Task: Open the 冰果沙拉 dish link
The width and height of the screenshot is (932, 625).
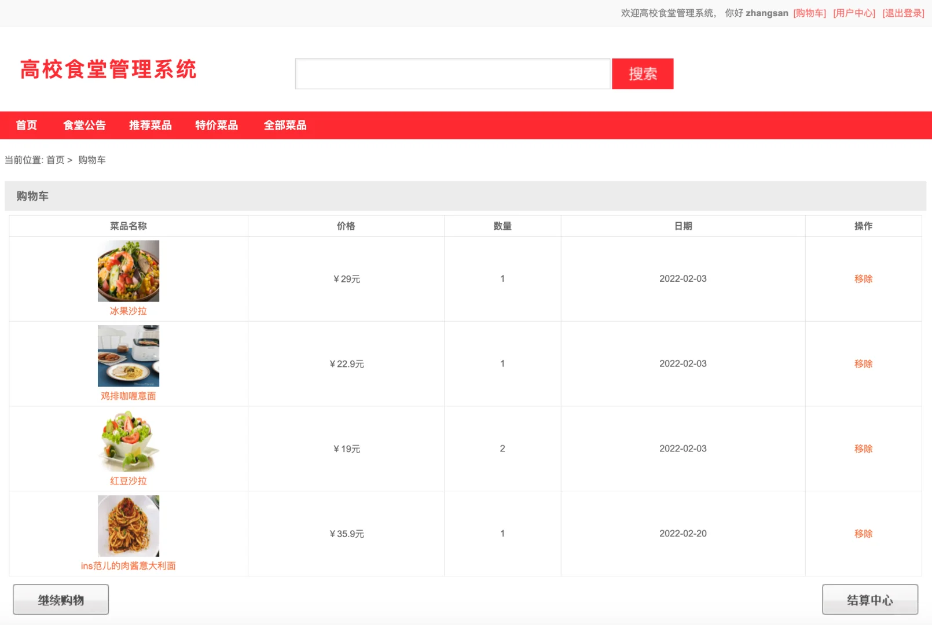Action: click(128, 311)
